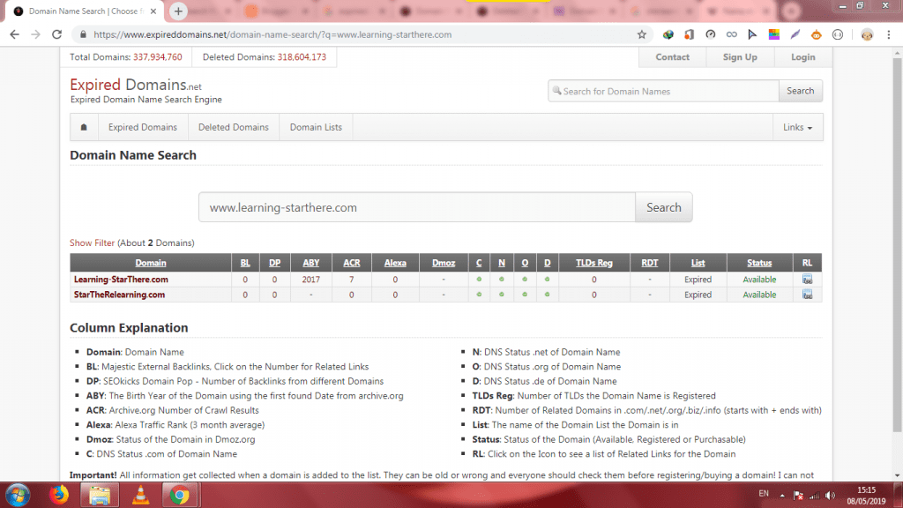This screenshot has height=508, width=903.
Task: Click the top Search button in header
Action: [x=801, y=91]
